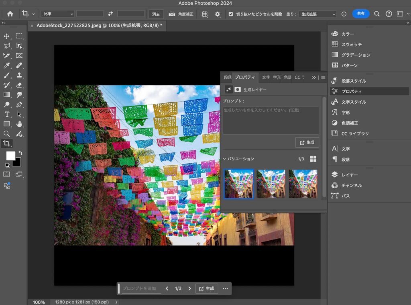The height and width of the screenshot is (305, 411).
Task: Click the white foreground color swatch
Action: 10,156
